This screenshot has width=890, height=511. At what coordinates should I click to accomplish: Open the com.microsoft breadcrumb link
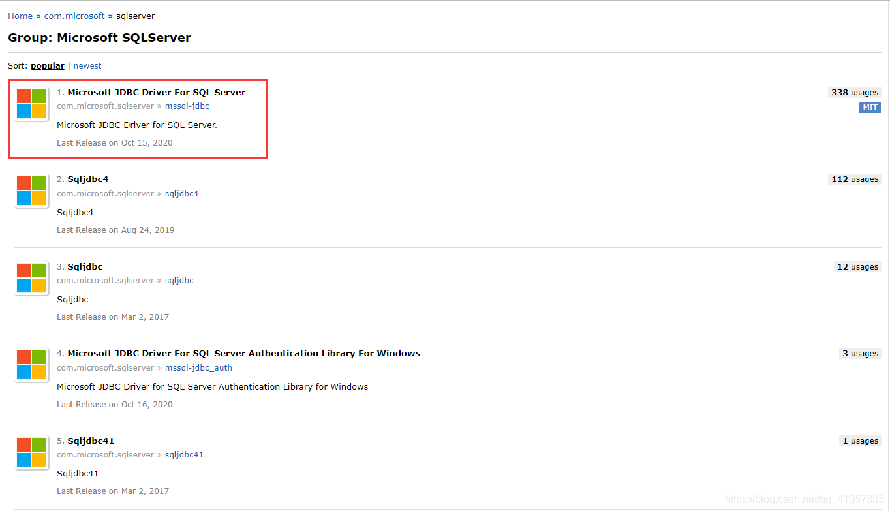[x=74, y=16]
